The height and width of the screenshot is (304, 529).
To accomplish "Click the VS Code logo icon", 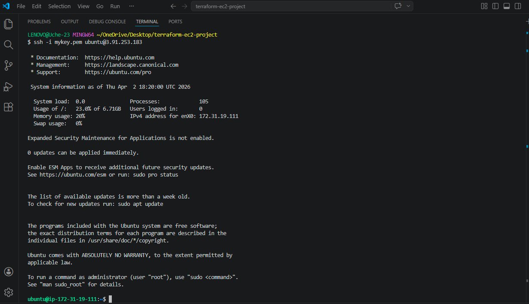I will click(6, 6).
